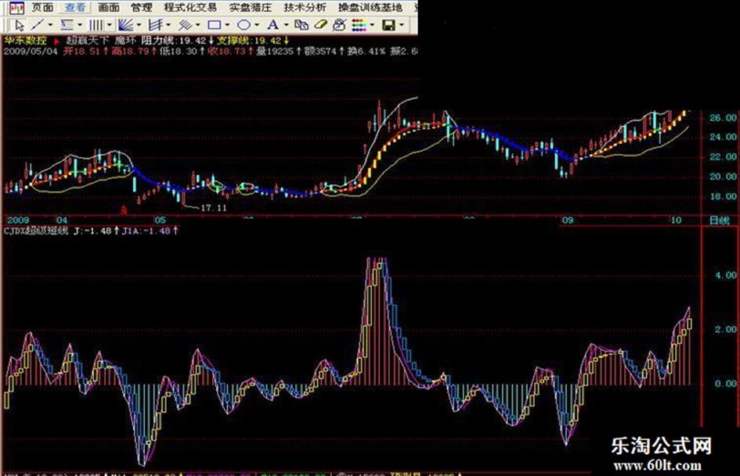Open the line color palette

[x=359, y=25]
